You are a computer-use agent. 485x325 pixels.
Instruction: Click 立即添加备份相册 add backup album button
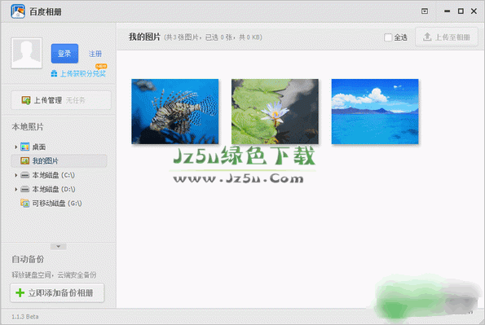[x=57, y=292]
